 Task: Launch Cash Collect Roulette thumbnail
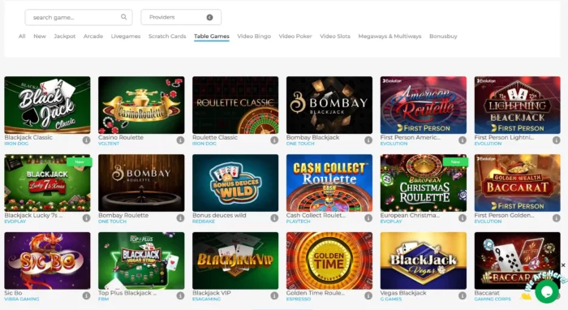point(329,183)
